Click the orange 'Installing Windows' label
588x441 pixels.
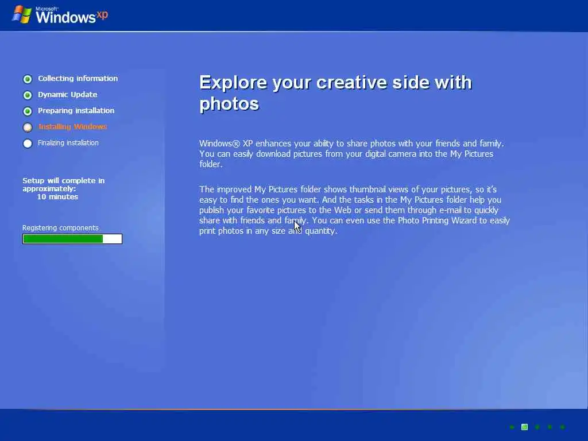coord(73,127)
